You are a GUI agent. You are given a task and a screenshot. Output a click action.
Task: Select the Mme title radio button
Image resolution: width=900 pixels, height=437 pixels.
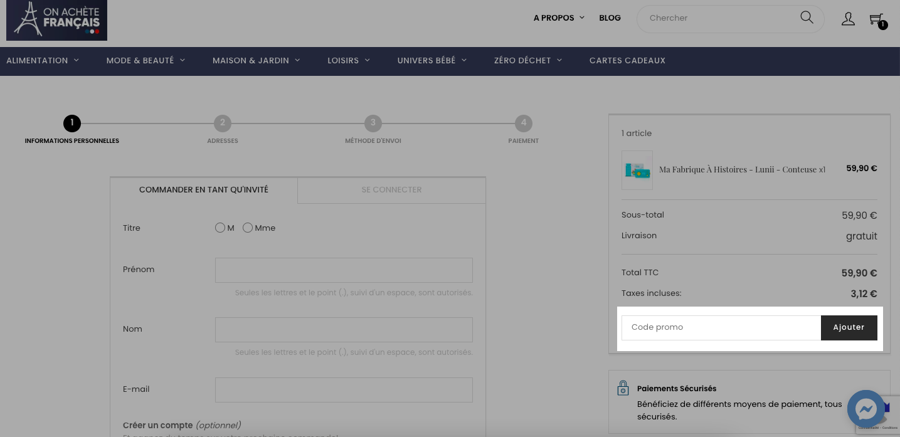point(248,228)
